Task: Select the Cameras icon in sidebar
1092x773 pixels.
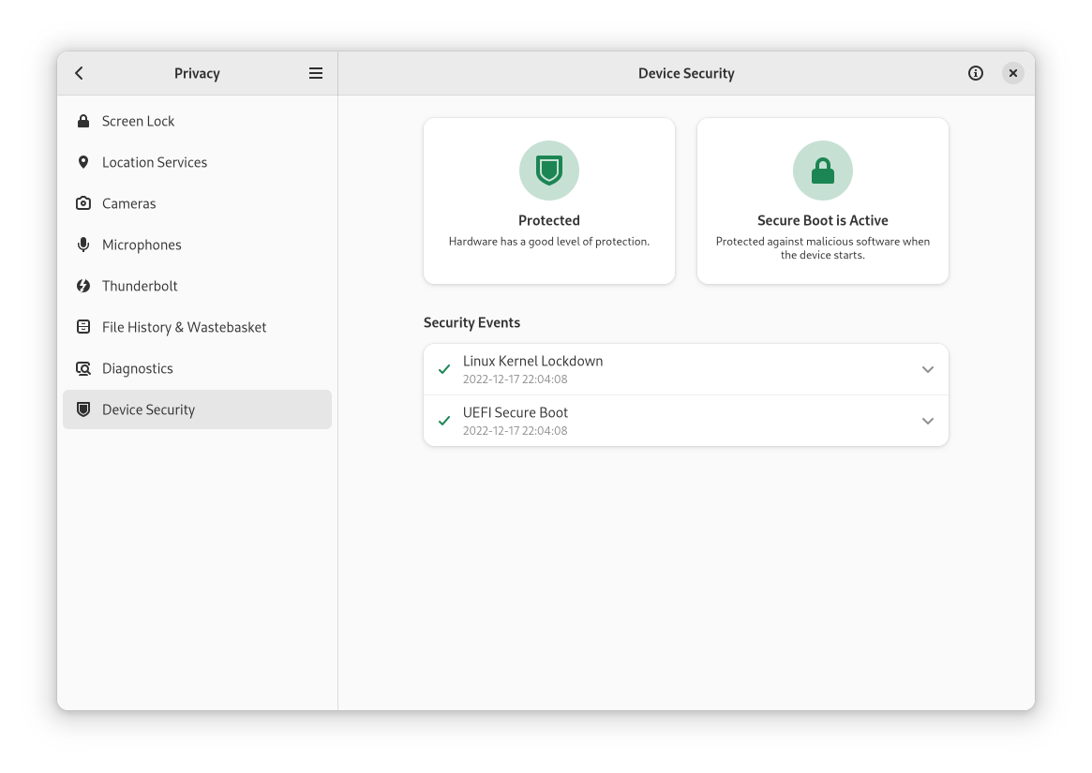Action: pos(83,203)
